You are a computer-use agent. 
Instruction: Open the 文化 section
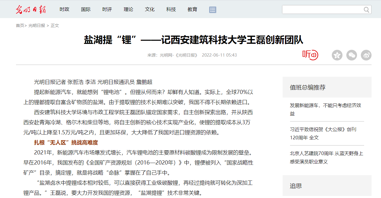(150, 9)
